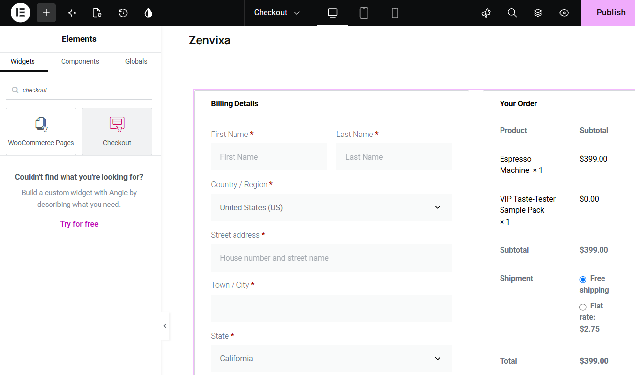Open the structure layers icon

[x=538, y=13]
